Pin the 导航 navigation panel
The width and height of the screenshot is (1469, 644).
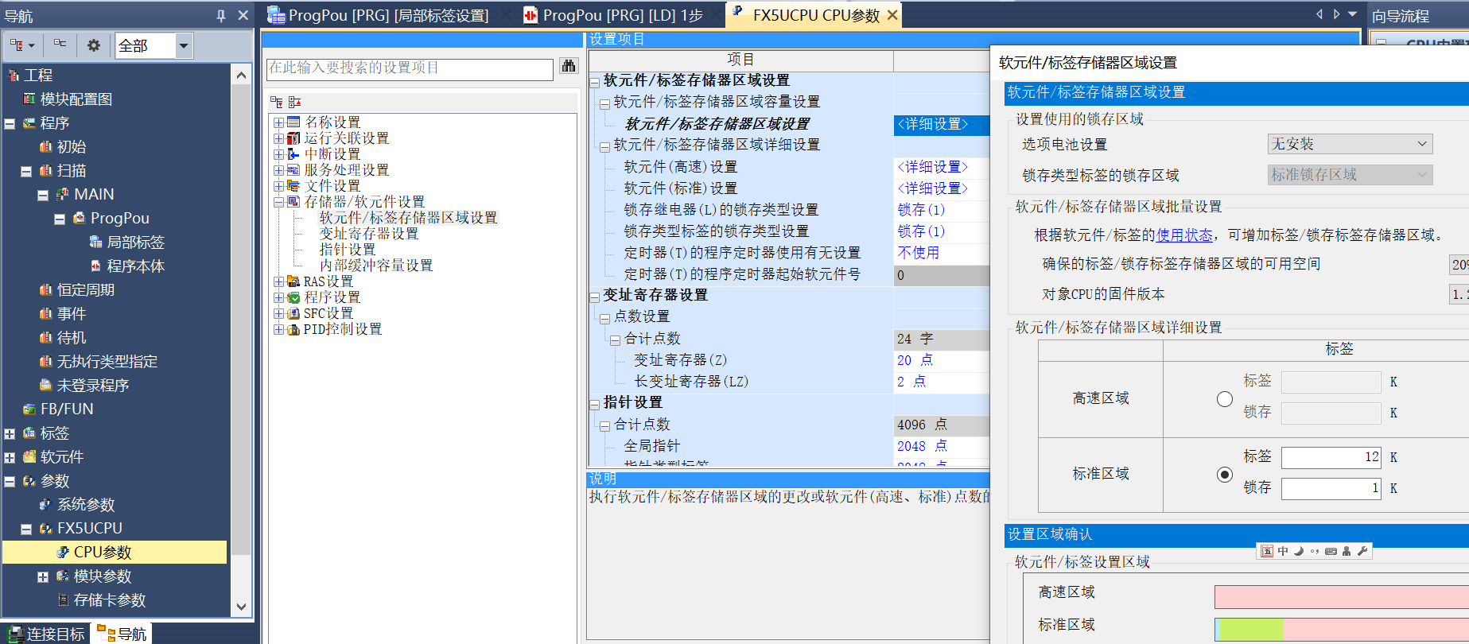click(221, 15)
